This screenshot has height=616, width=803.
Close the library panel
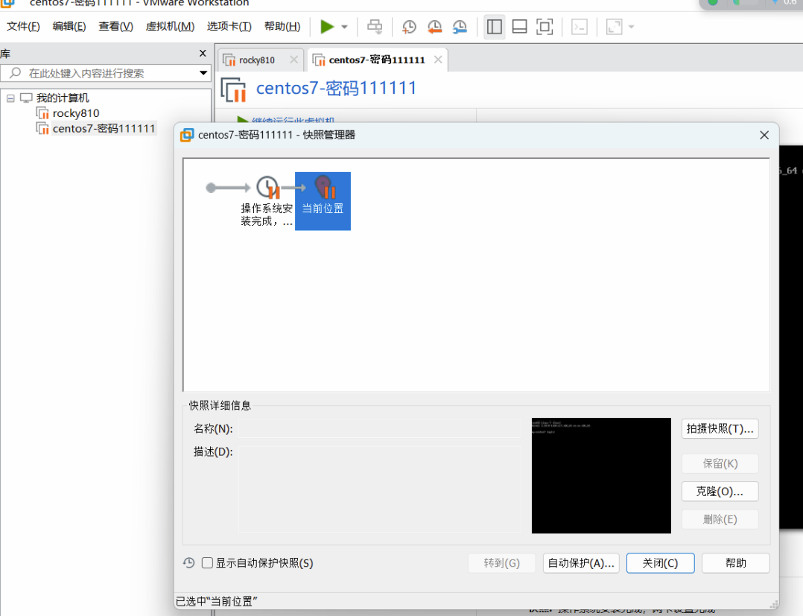tap(203, 53)
